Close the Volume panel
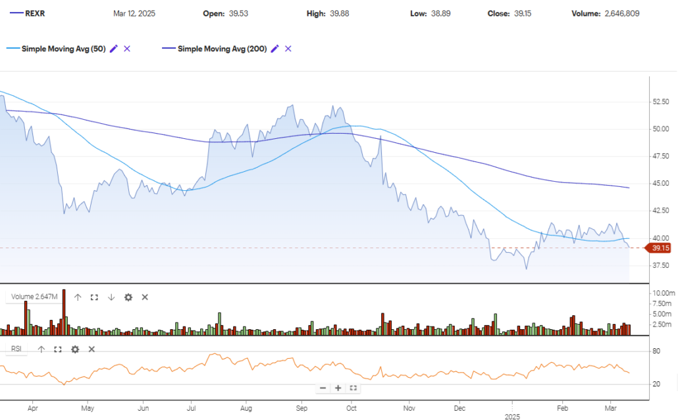The image size is (678, 420). [x=145, y=297]
